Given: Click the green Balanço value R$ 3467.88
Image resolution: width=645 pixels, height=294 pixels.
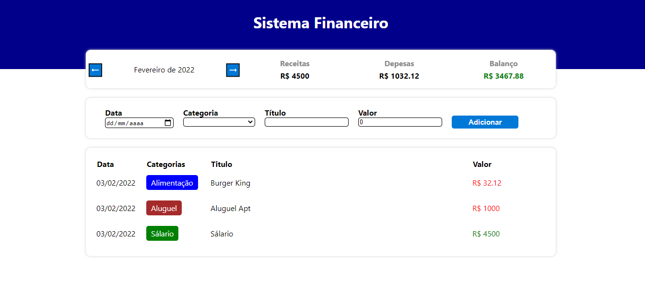Looking at the screenshot, I should coord(504,76).
